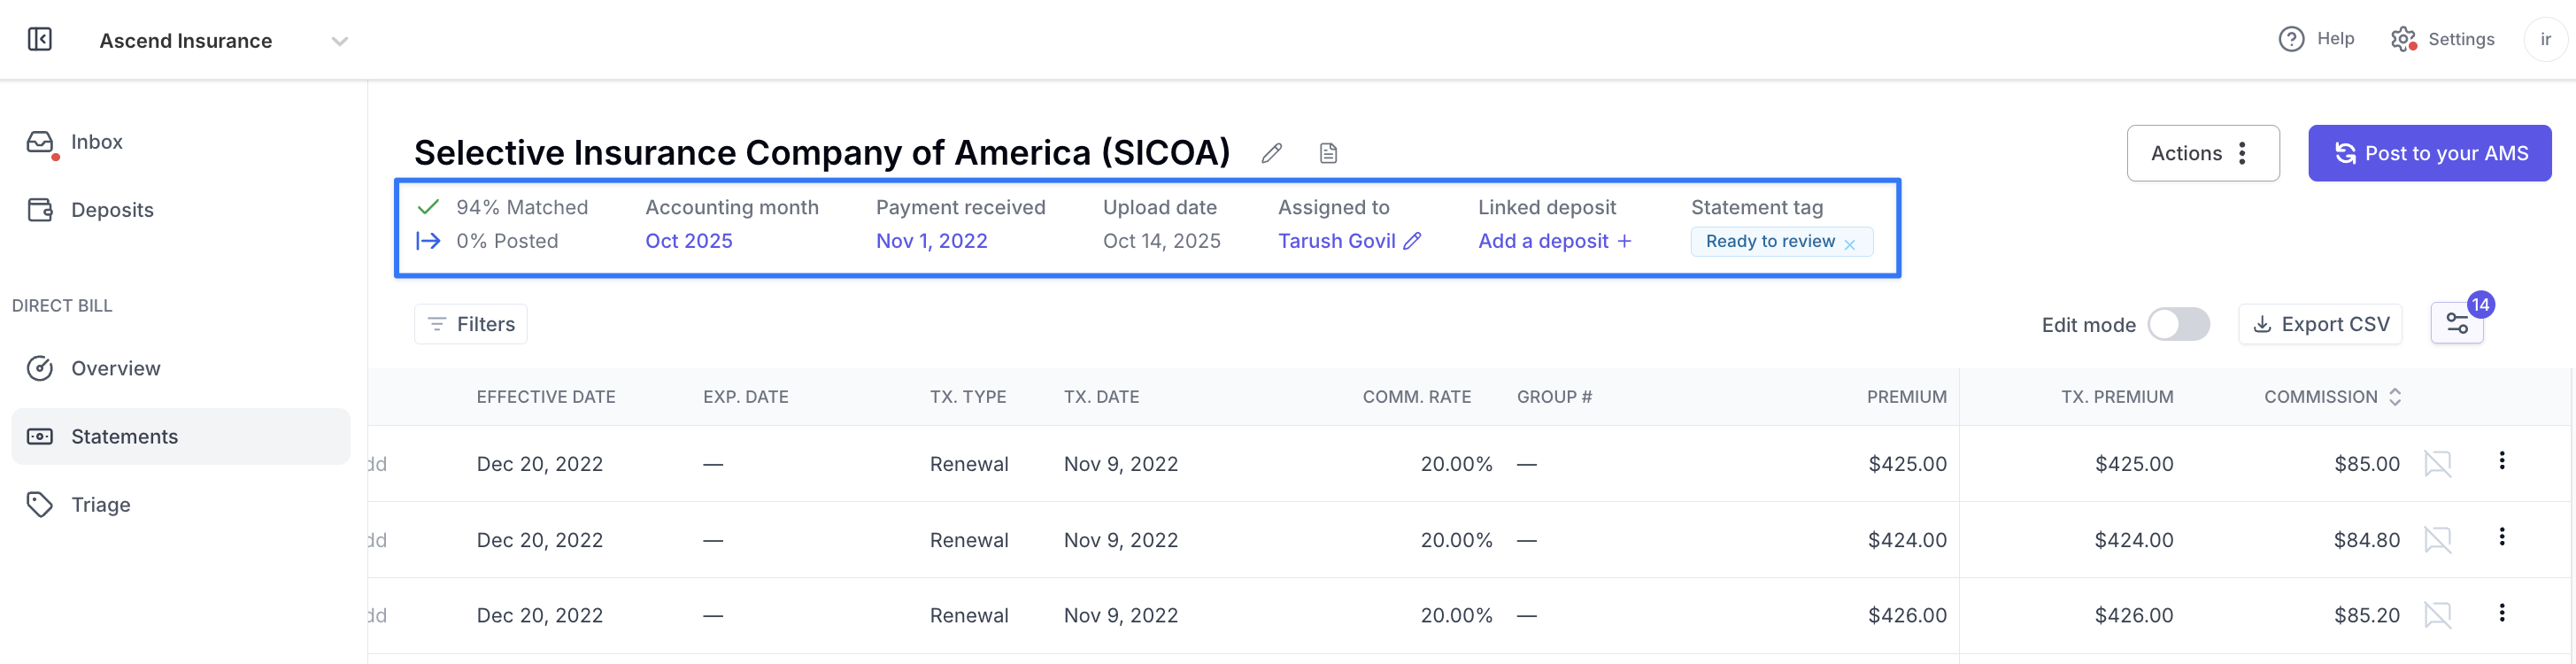This screenshot has width=2576, height=664.
Task: Change the Oct 2025 accounting month
Action: click(688, 241)
